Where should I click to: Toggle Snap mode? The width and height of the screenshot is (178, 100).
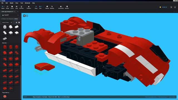pos(36,7)
